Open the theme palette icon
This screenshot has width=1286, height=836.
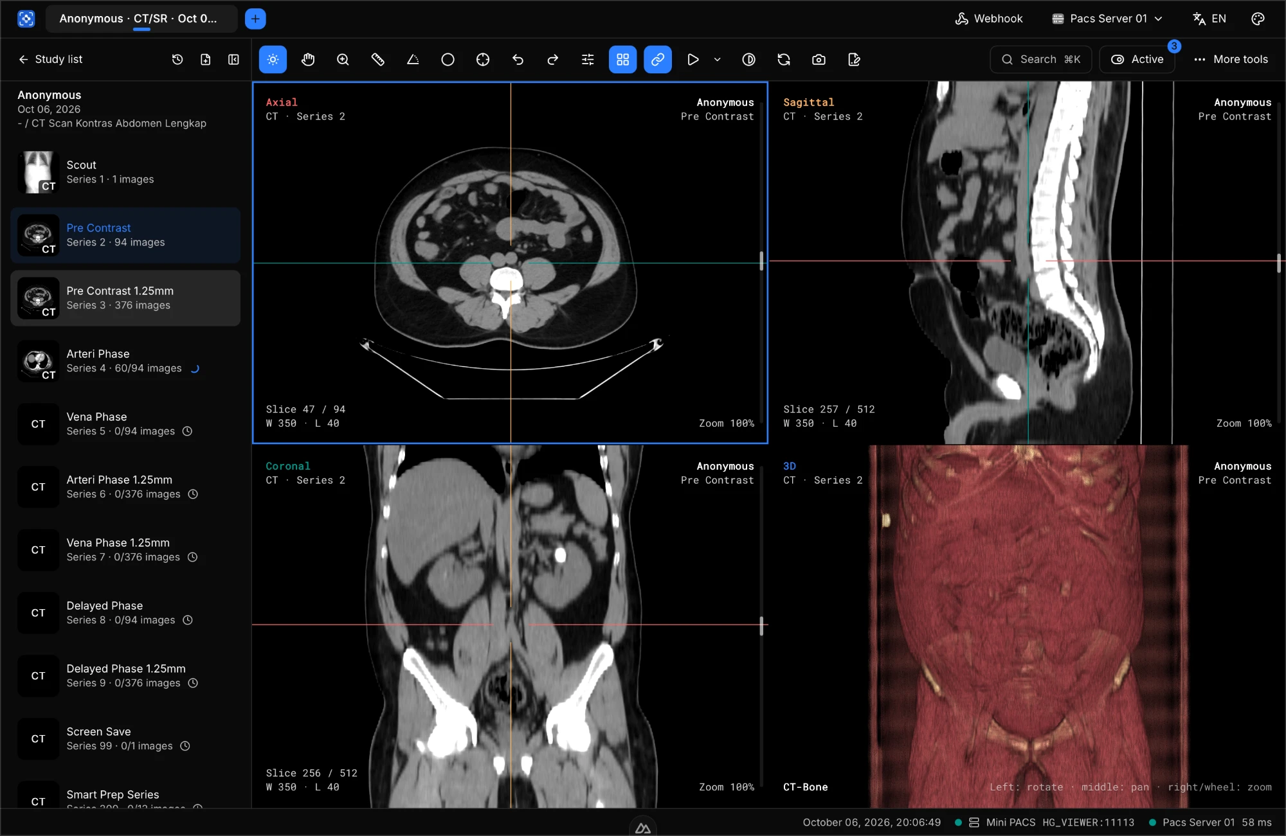click(x=1258, y=19)
